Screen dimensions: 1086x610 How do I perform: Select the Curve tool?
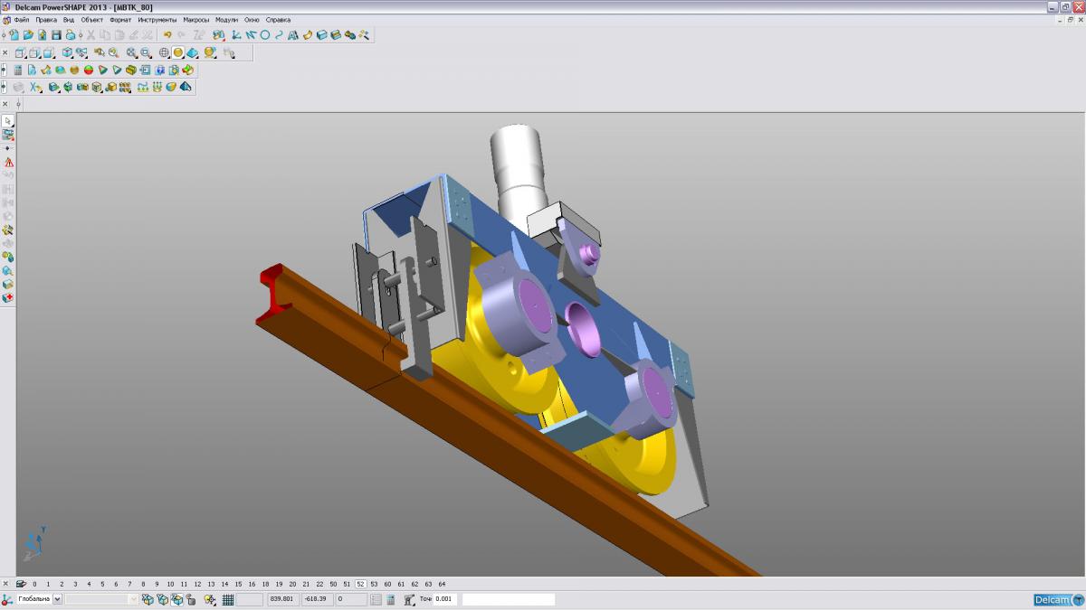click(279, 34)
